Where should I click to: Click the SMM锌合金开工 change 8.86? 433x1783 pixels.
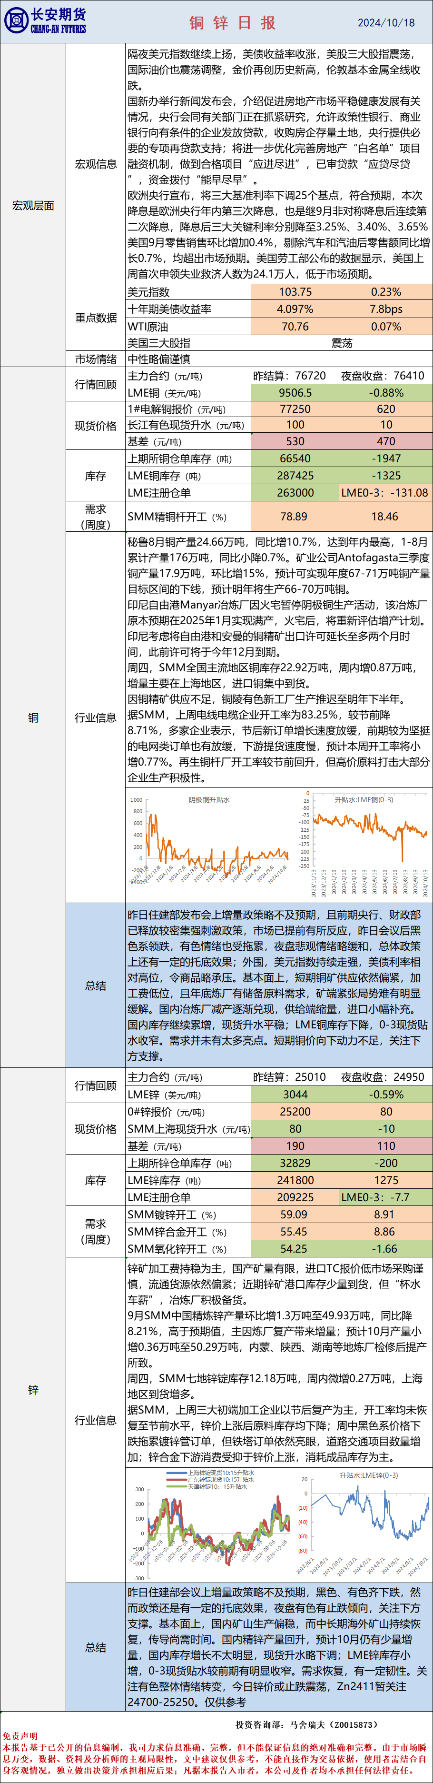click(386, 1232)
